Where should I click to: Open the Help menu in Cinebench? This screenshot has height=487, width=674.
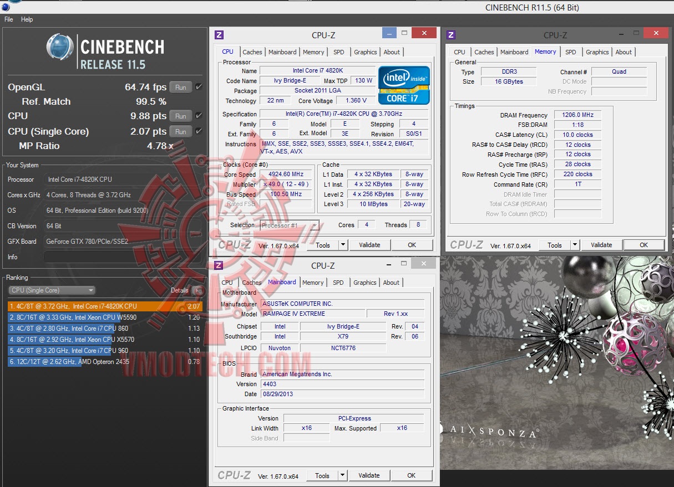pos(27,19)
